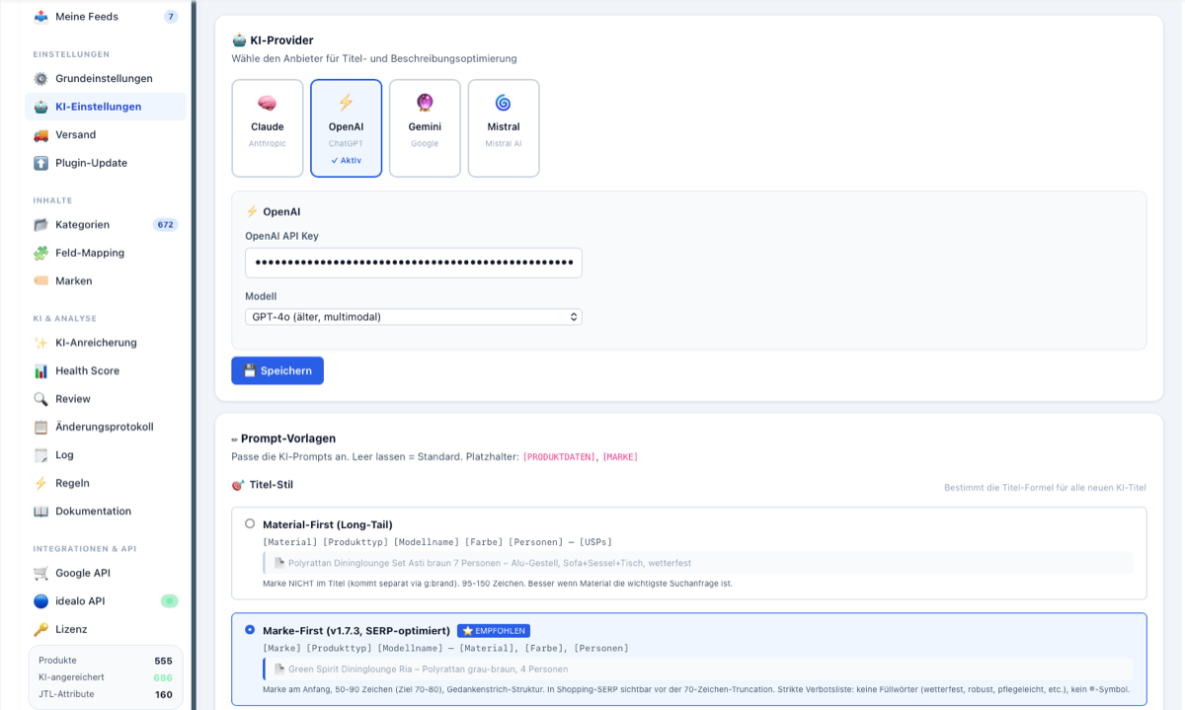1185x710 pixels.
Task: Click the OpenAI lightning bolt icon
Action: click(346, 103)
